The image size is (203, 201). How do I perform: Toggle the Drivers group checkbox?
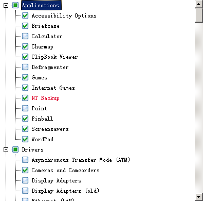(15, 149)
